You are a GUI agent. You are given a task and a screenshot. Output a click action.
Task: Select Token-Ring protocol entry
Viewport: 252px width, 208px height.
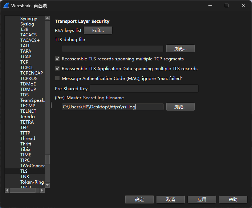tap(32, 182)
